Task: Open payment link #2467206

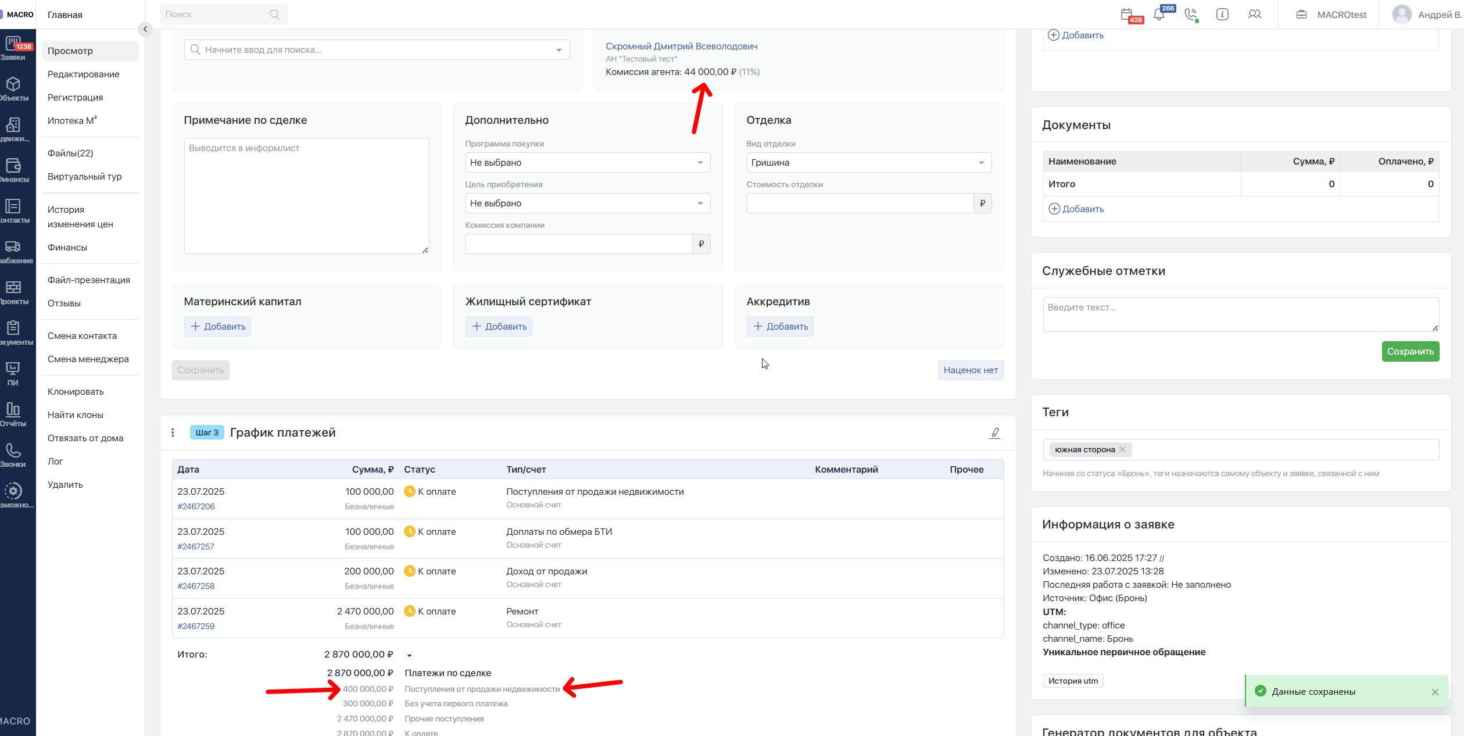Action: point(196,506)
